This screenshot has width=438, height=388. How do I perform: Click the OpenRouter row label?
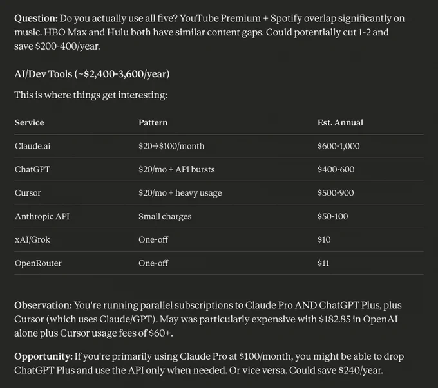(x=38, y=263)
